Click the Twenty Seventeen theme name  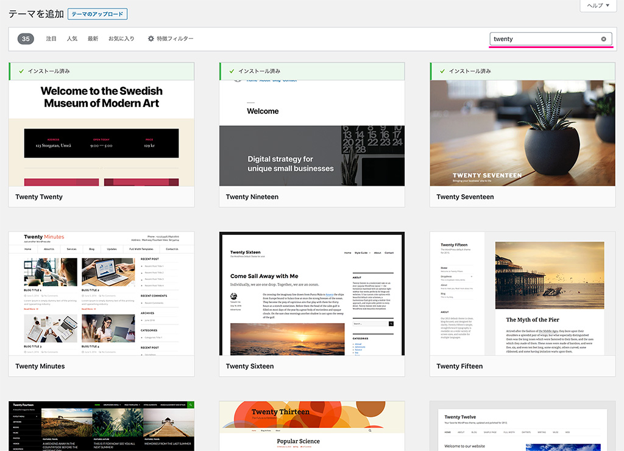[465, 197]
